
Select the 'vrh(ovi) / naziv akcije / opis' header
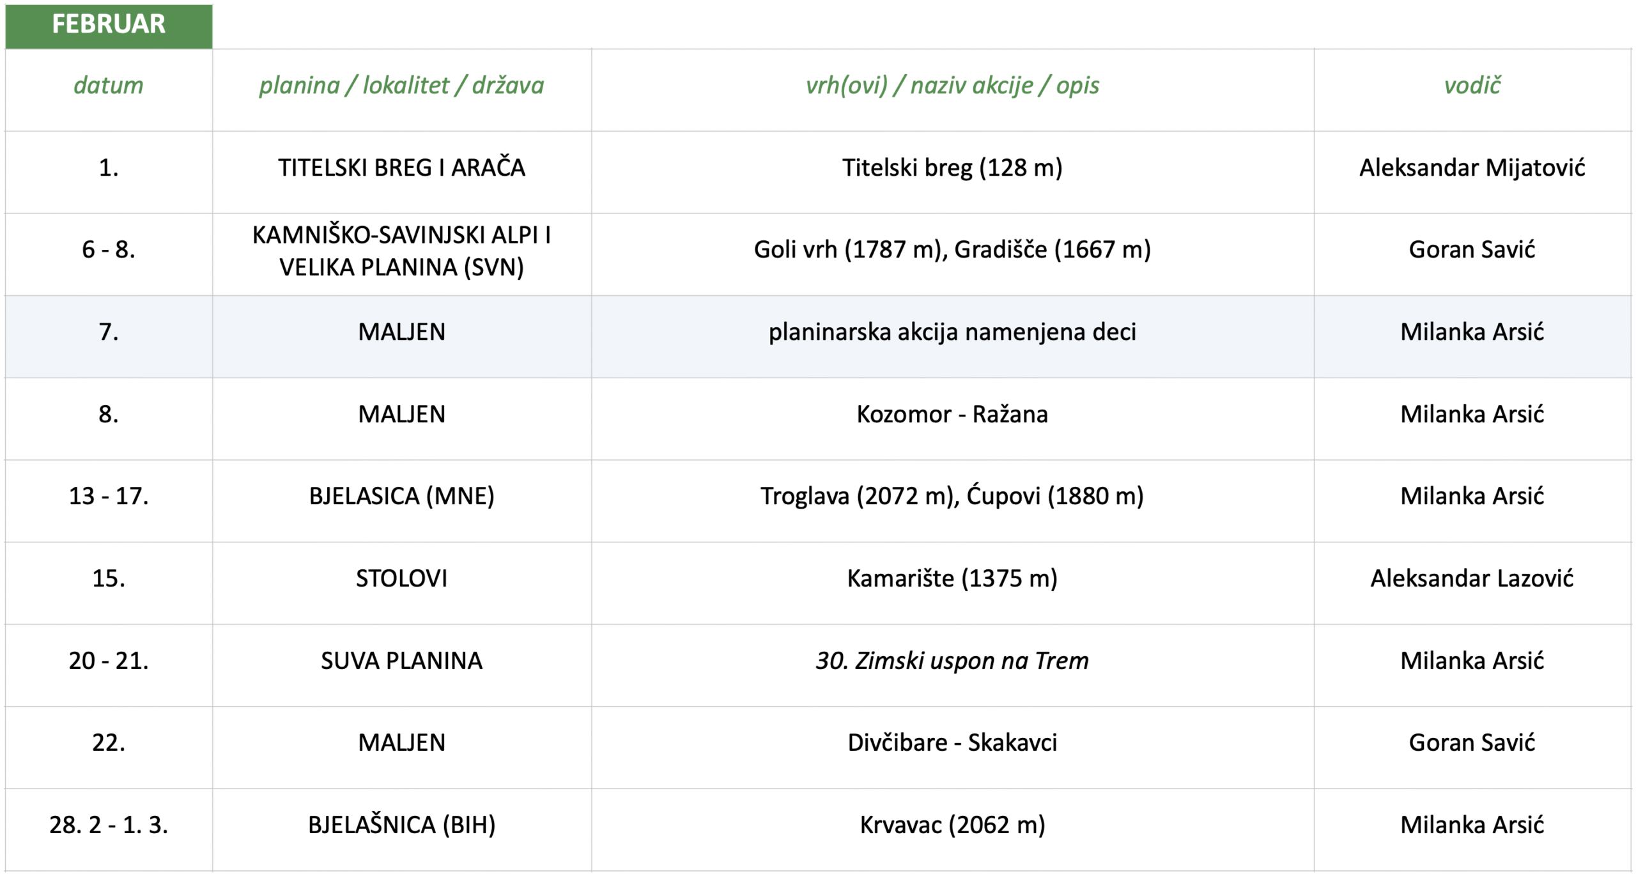(x=952, y=85)
